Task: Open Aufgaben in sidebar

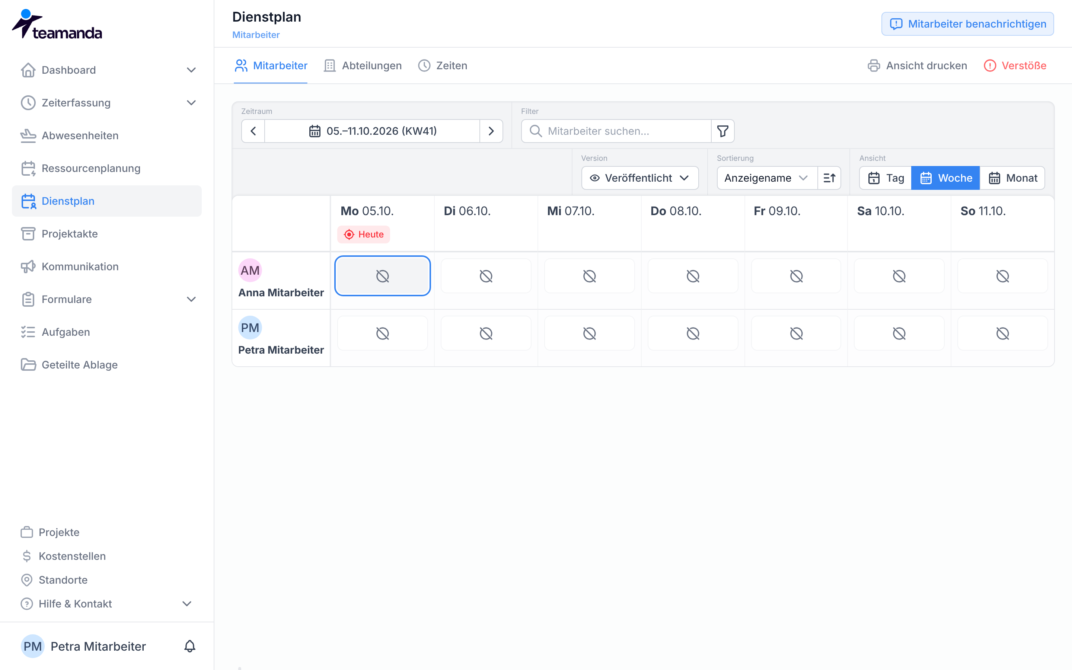Action: tap(106, 332)
